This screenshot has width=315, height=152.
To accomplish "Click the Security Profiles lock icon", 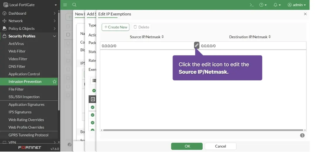I will 4,36.
